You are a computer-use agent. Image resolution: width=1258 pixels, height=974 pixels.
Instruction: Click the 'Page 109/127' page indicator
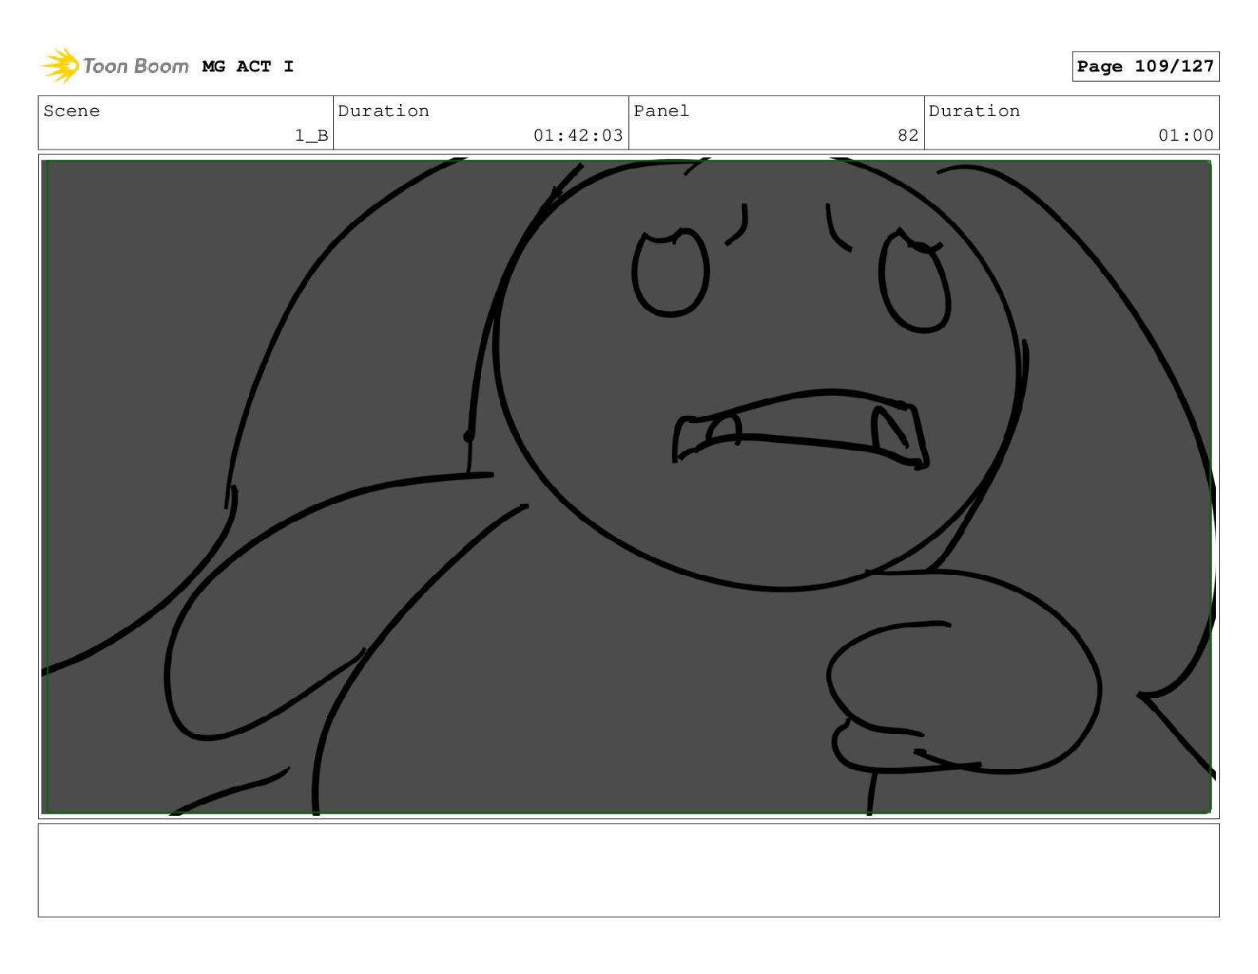pos(1145,67)
